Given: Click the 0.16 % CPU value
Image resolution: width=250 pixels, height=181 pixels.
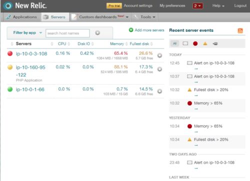Looking at the screenshot, I should tap(63, 53).
